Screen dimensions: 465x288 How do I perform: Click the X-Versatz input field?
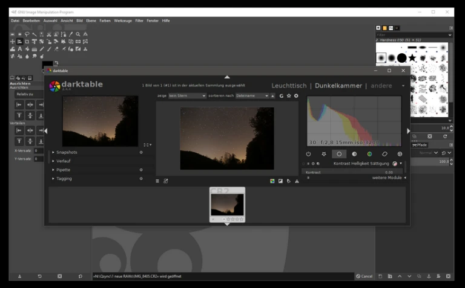[x=39, y=150]
